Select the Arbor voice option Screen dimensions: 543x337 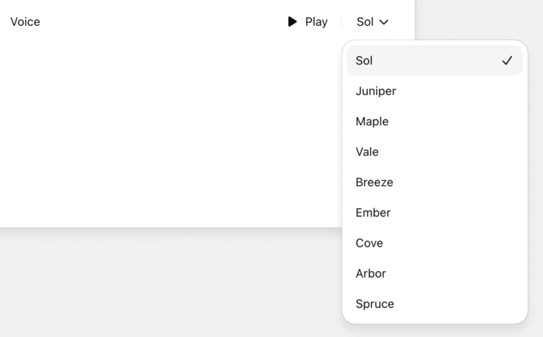pos(435,273)
